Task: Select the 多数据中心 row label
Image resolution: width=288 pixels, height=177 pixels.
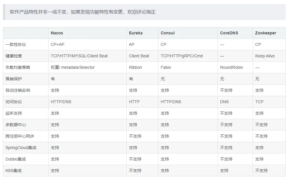Action: [16, 125]
